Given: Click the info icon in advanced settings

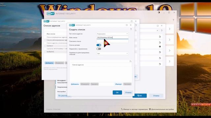Looking at the screenshot, I should [x=160, y=47].
